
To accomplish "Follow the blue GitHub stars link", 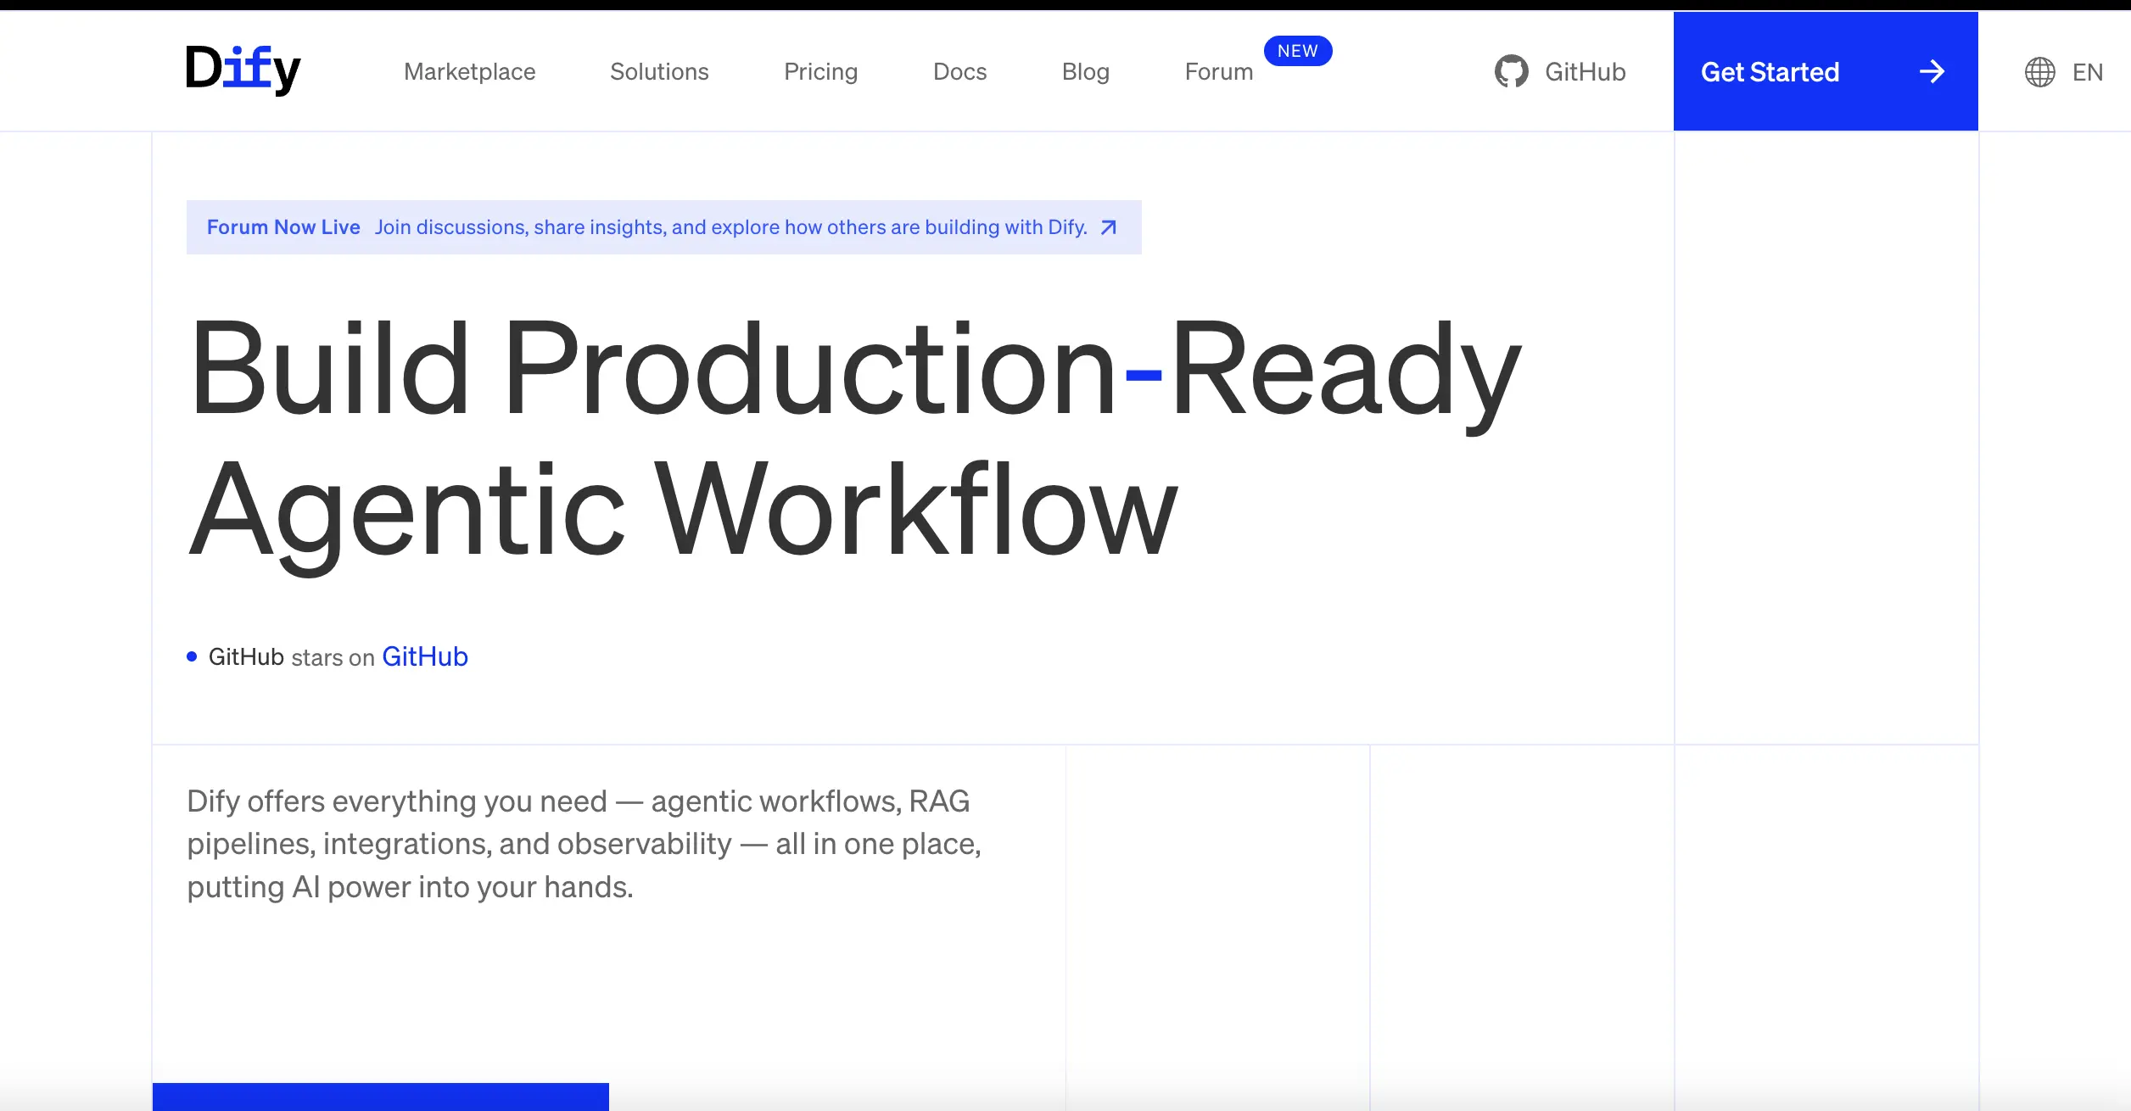I will (424, 656).
